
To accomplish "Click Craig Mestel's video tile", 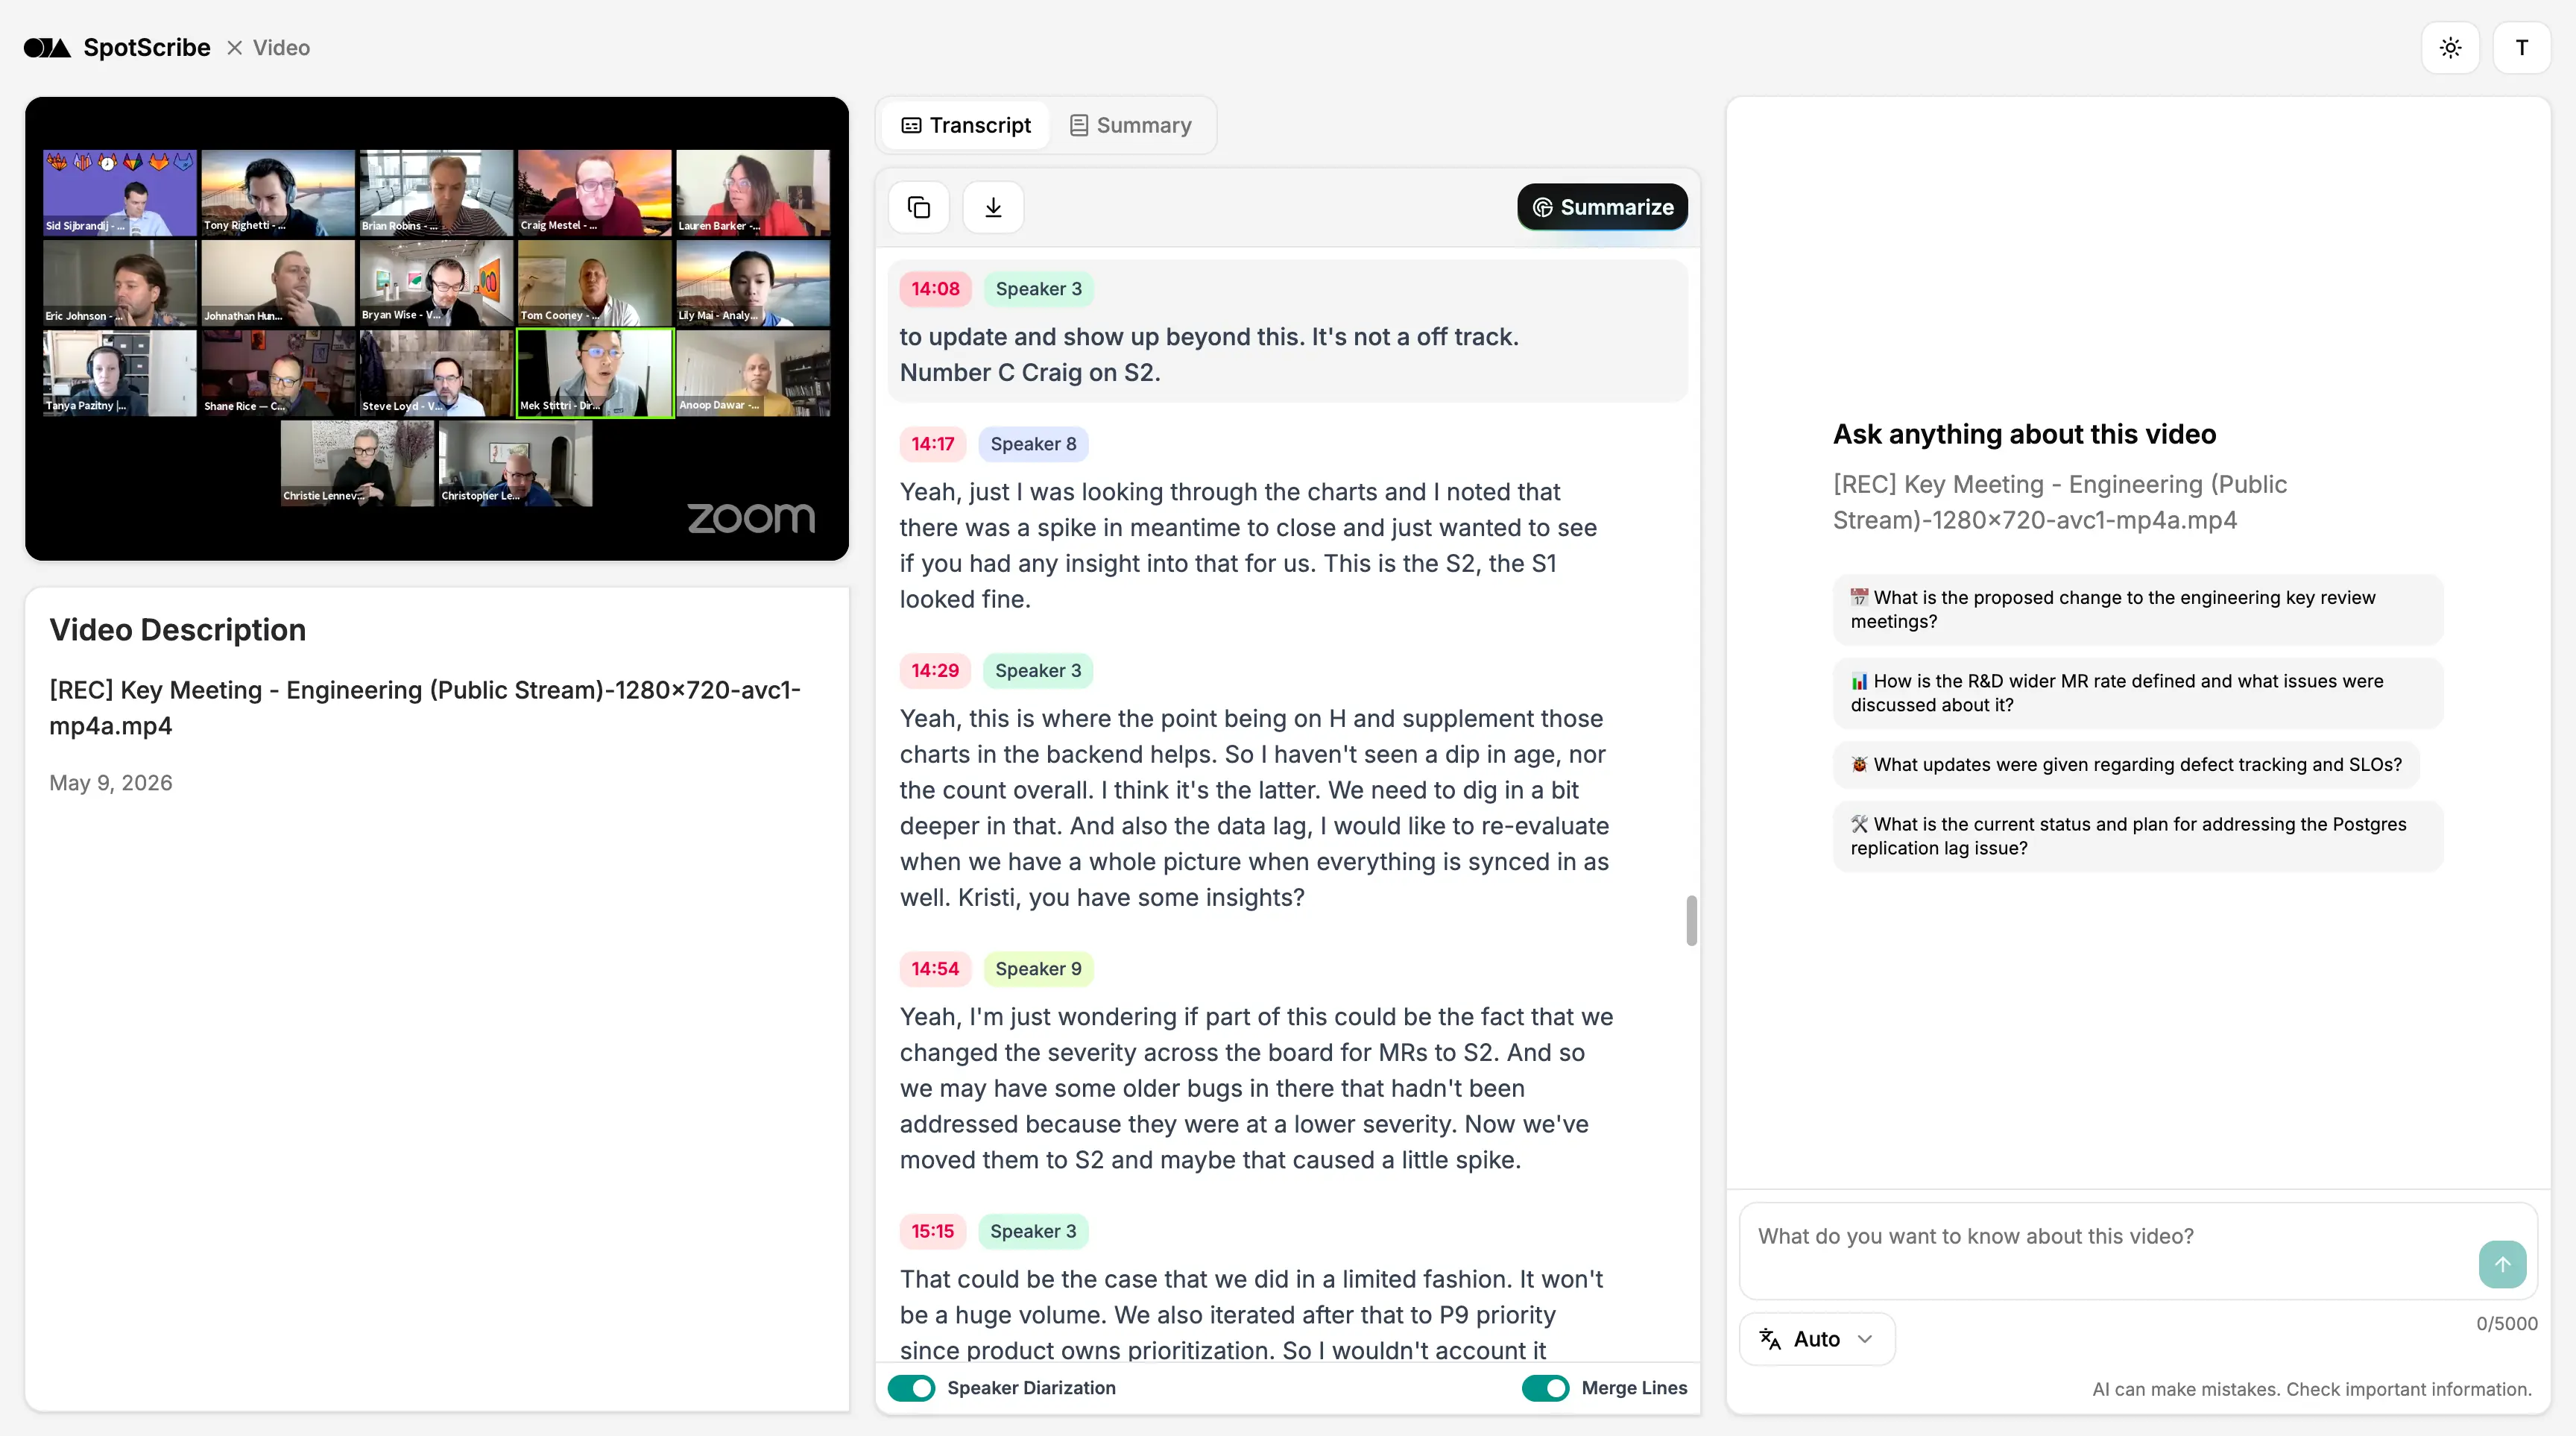I will [x=594, y=193].
